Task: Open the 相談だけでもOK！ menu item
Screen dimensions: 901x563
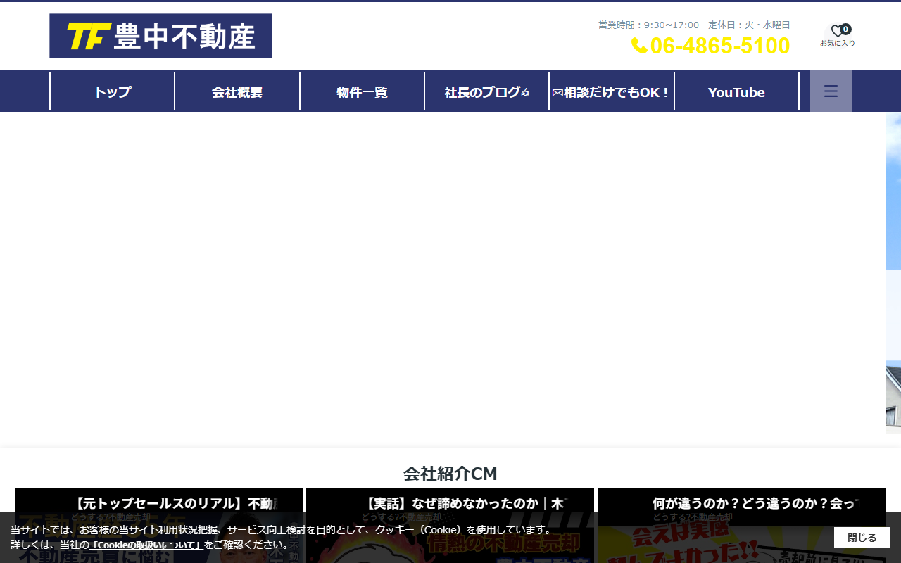Action: point(612,91)
